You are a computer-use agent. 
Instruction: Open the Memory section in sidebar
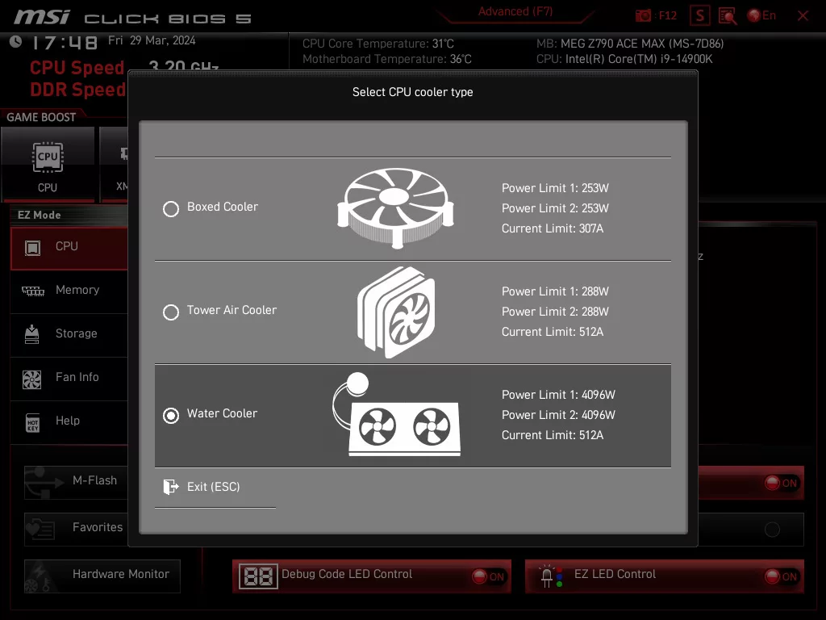tap(69, 291)
